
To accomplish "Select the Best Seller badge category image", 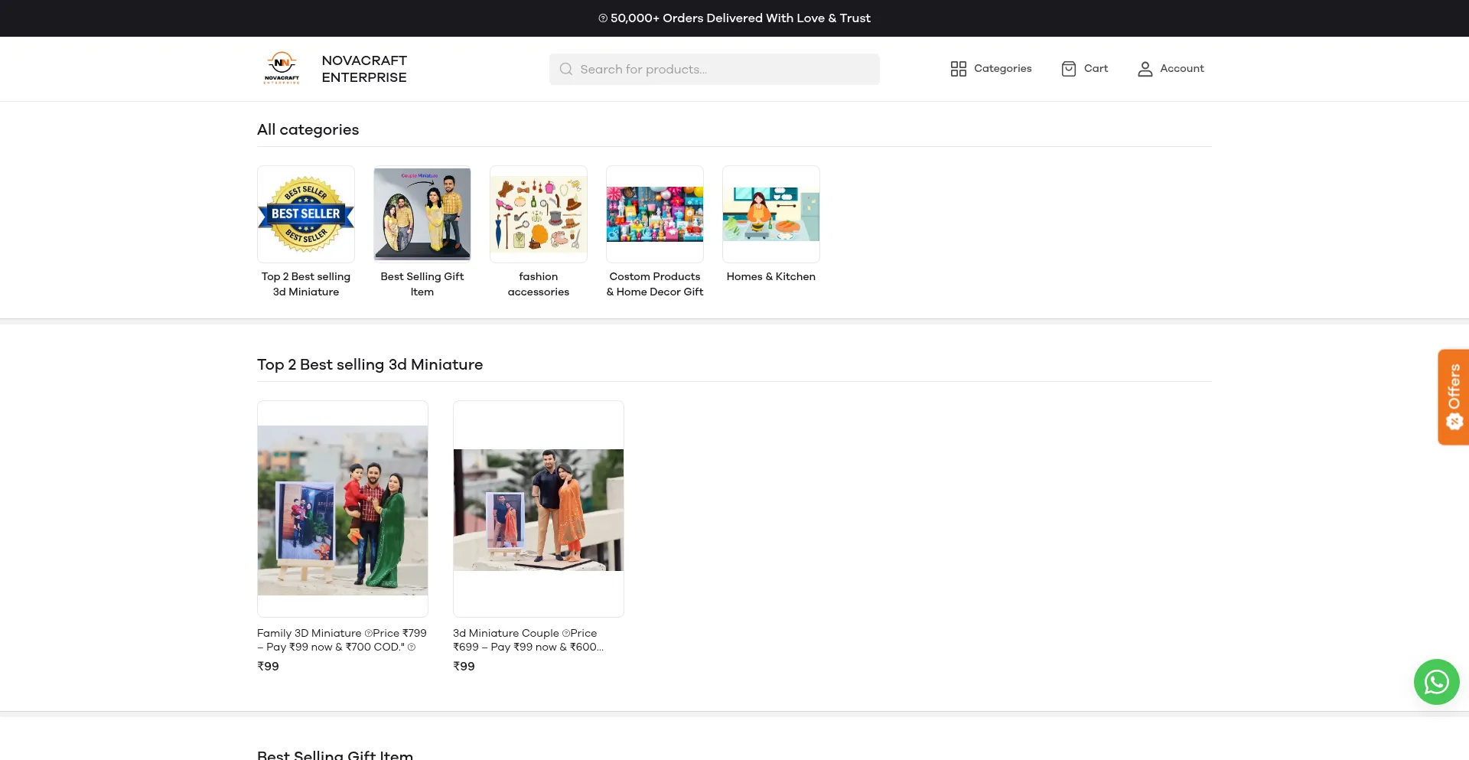I will tap(306, 214).
